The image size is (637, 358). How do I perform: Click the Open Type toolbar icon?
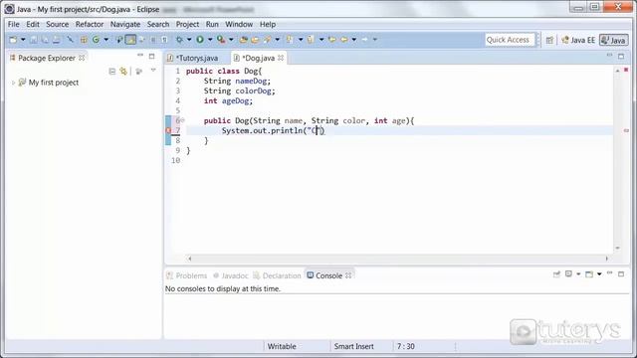pos(244,40)
